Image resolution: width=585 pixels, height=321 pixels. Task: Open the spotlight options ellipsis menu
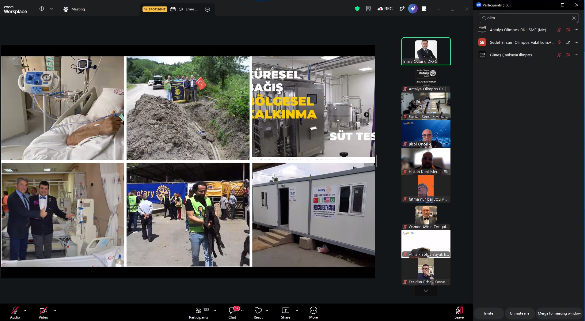coord(207,9)
